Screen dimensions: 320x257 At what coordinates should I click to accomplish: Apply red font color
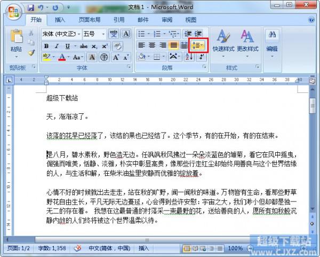62,57
